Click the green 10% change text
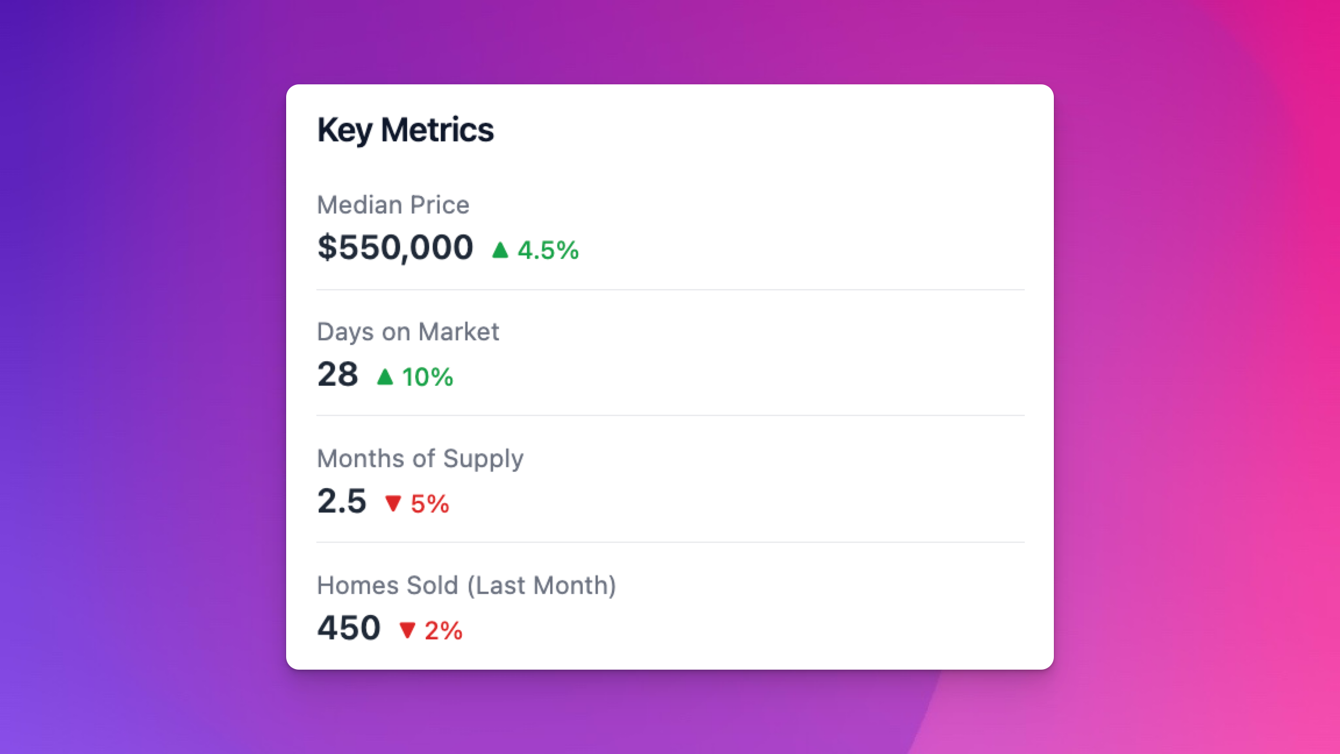The width and height of the screenshot is (1340, 754). 427,377
